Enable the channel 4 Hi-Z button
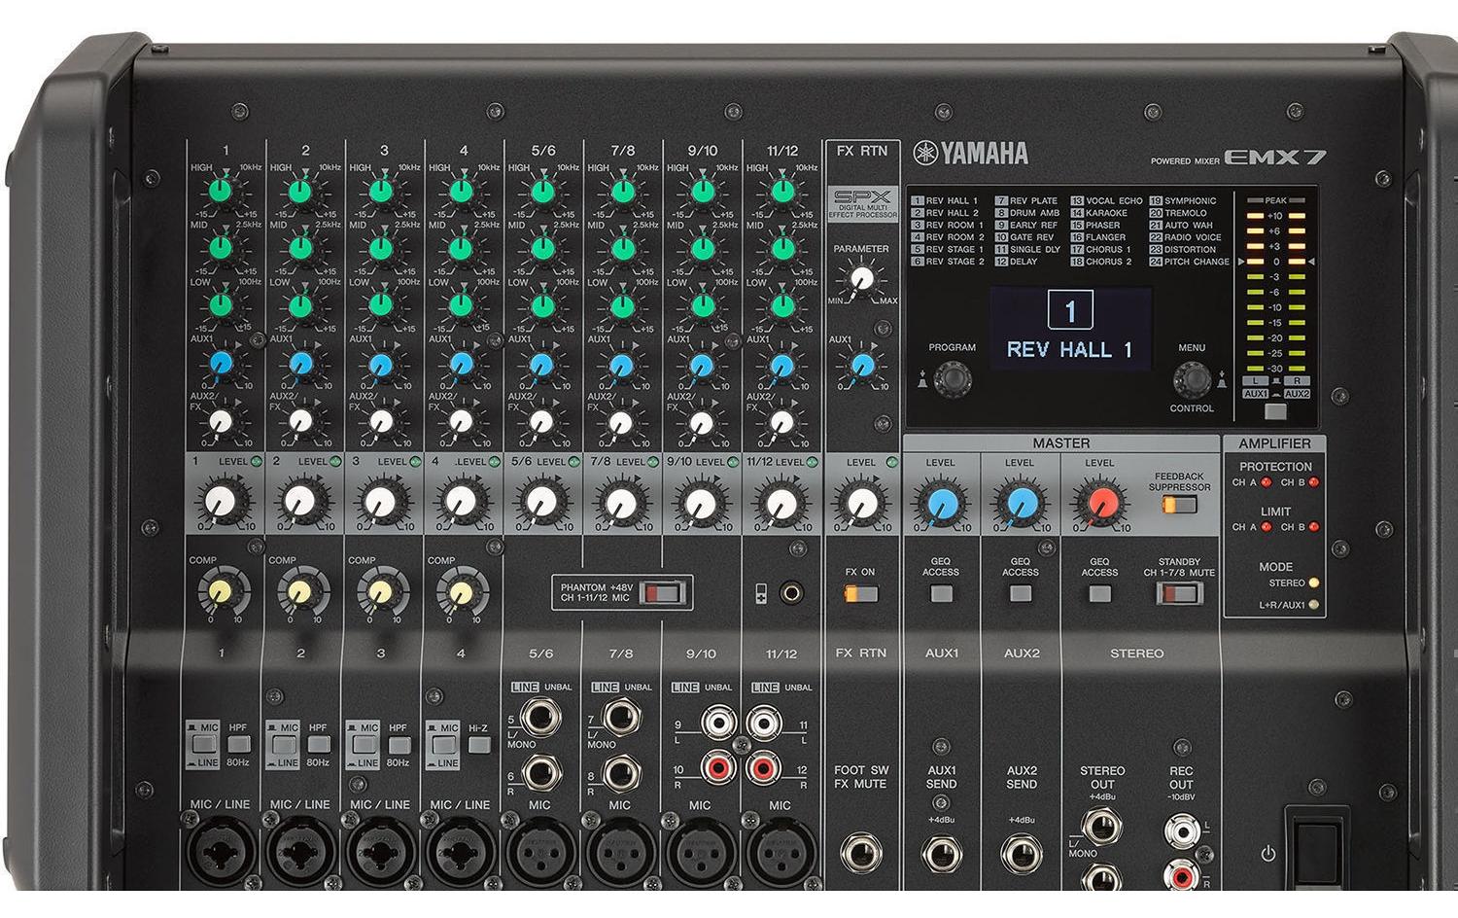The width and height of the screenshot is (1458, 918). [x=478, y=745]
